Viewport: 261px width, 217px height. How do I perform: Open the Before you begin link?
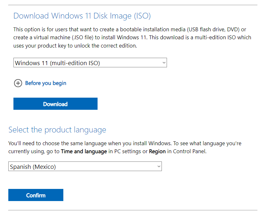[46, 83]
